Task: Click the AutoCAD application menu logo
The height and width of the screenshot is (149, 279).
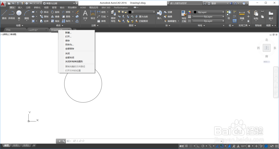Action: 3,3
